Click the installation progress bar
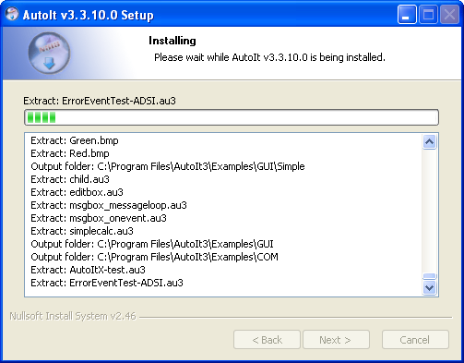 point(232,117)
